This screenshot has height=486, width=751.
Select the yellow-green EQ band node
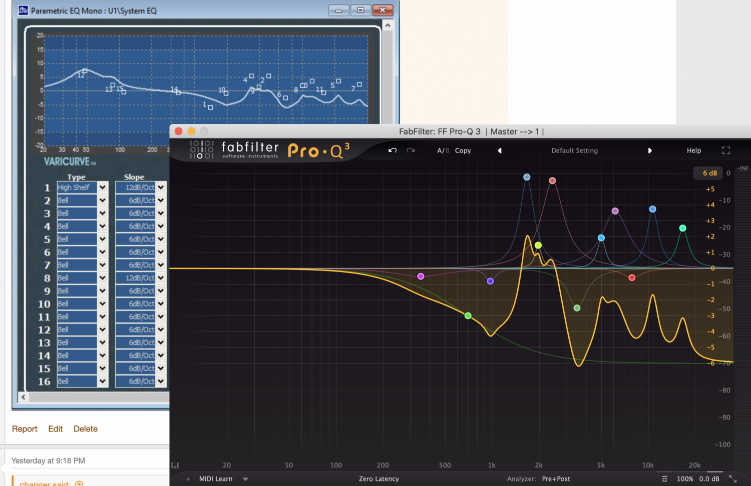click(538, 245)
